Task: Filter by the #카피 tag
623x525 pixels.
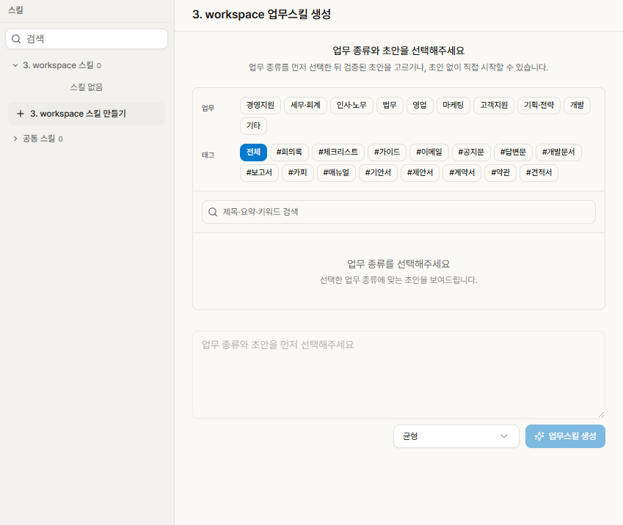Action: (x=298, y=173)
